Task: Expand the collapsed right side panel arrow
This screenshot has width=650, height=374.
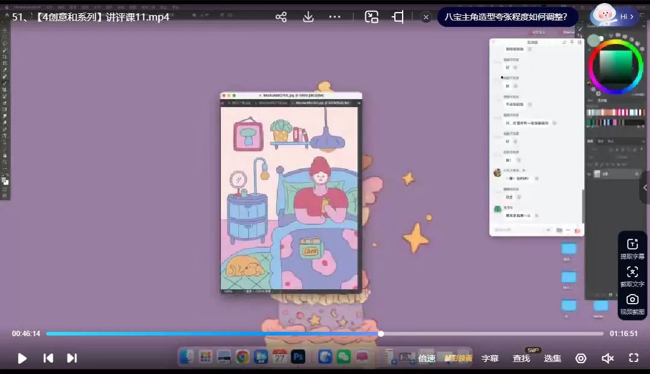Action: tap(645, 188)
